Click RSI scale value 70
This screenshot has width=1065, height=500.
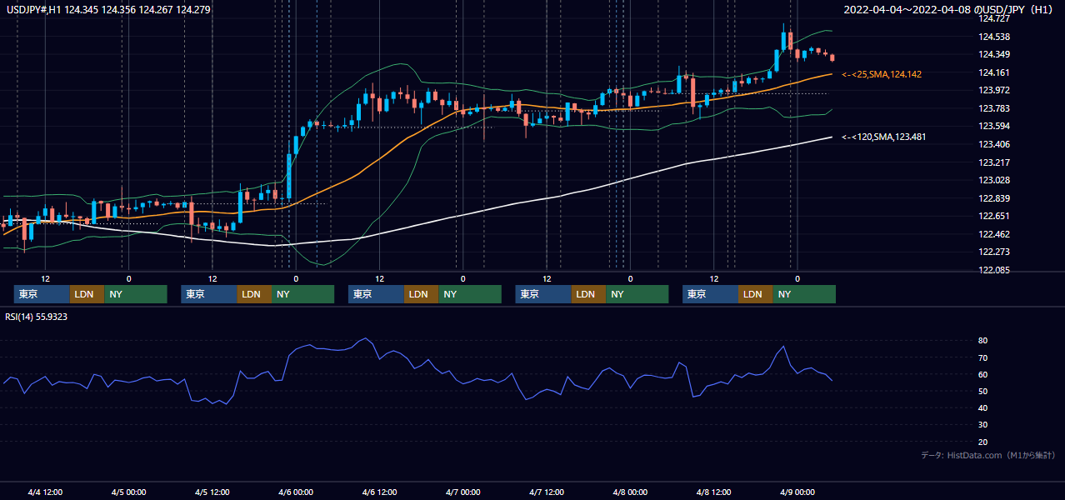pyautogui.click(x=983, y=357)
